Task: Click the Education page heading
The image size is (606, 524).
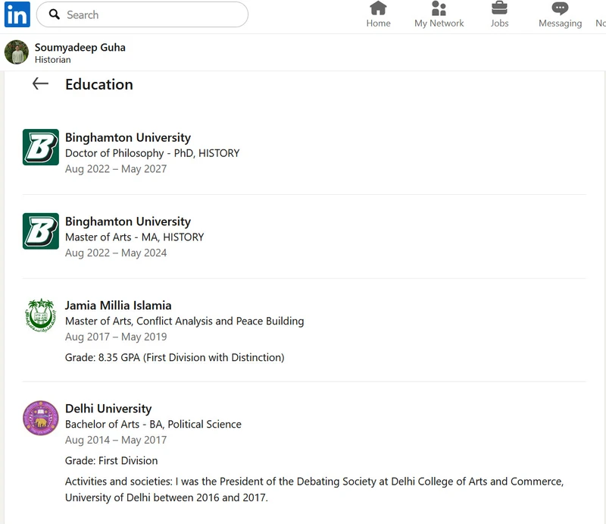Action: 99,84
